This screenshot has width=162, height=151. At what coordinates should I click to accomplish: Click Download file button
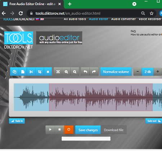click(x=114, y=130)
